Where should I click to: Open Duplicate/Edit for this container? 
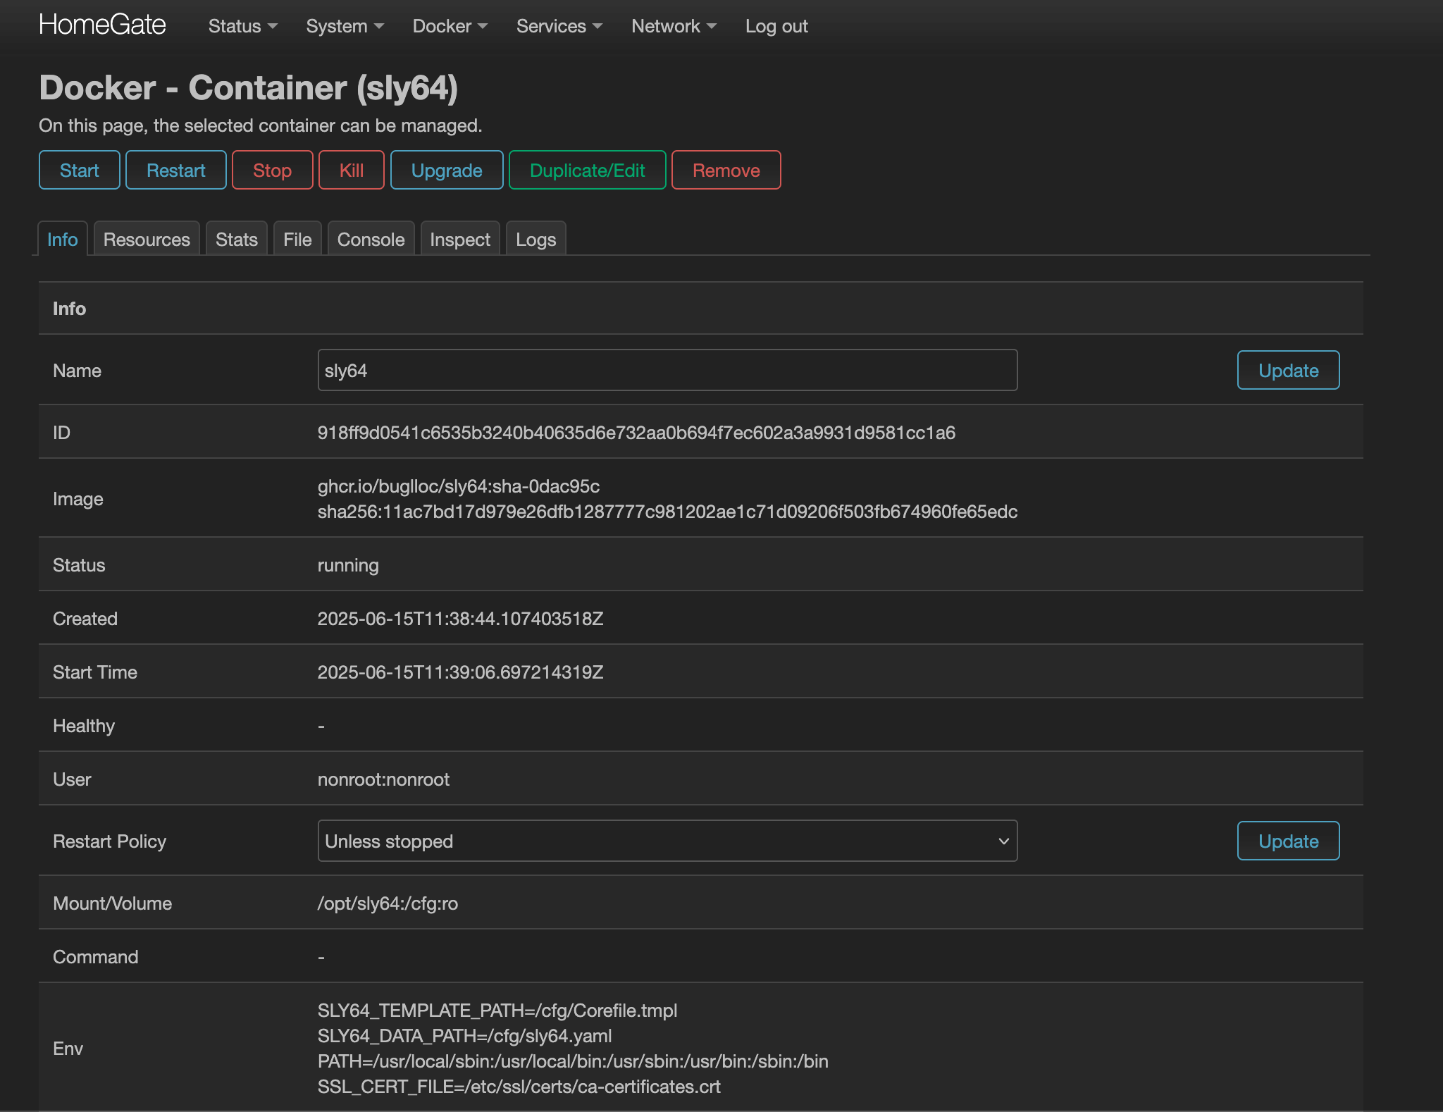click(x=588, y=170)
